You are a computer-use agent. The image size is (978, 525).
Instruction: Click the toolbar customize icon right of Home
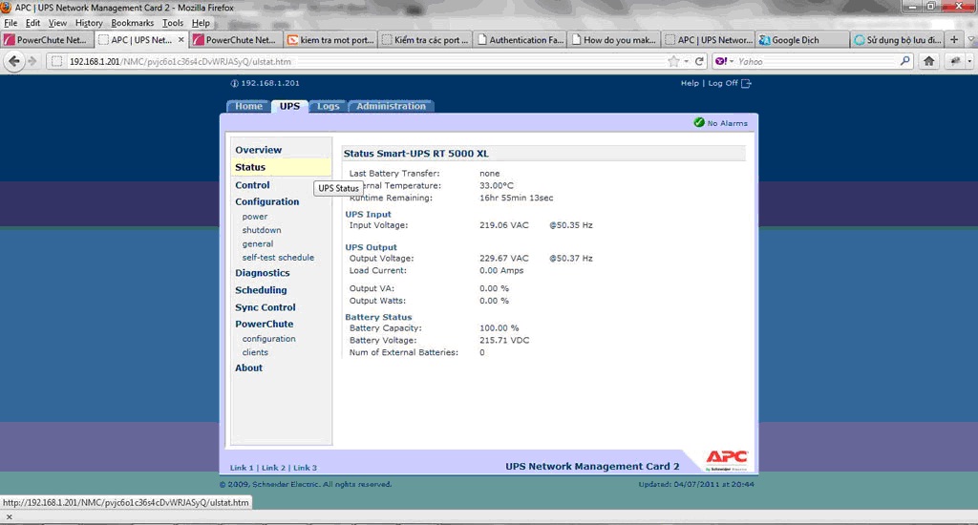(955, 61)
